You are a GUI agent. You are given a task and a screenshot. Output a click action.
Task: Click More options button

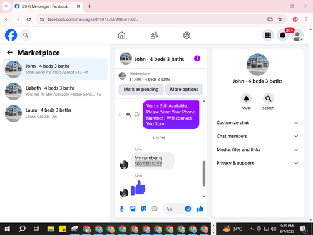(x=184, y=89)
